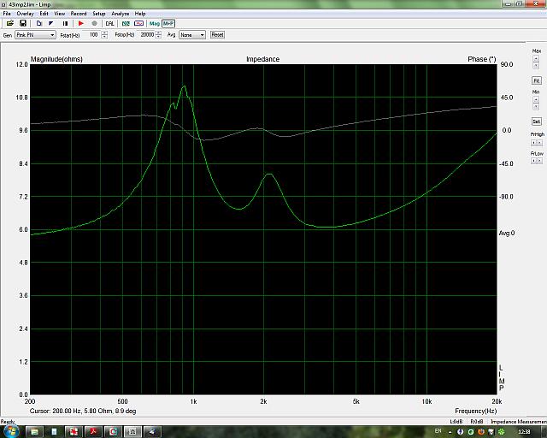Open Windows Start orb on taskbar
This screenshot has height=438, width=547.
pyautogui.click(x=11, y=430)
